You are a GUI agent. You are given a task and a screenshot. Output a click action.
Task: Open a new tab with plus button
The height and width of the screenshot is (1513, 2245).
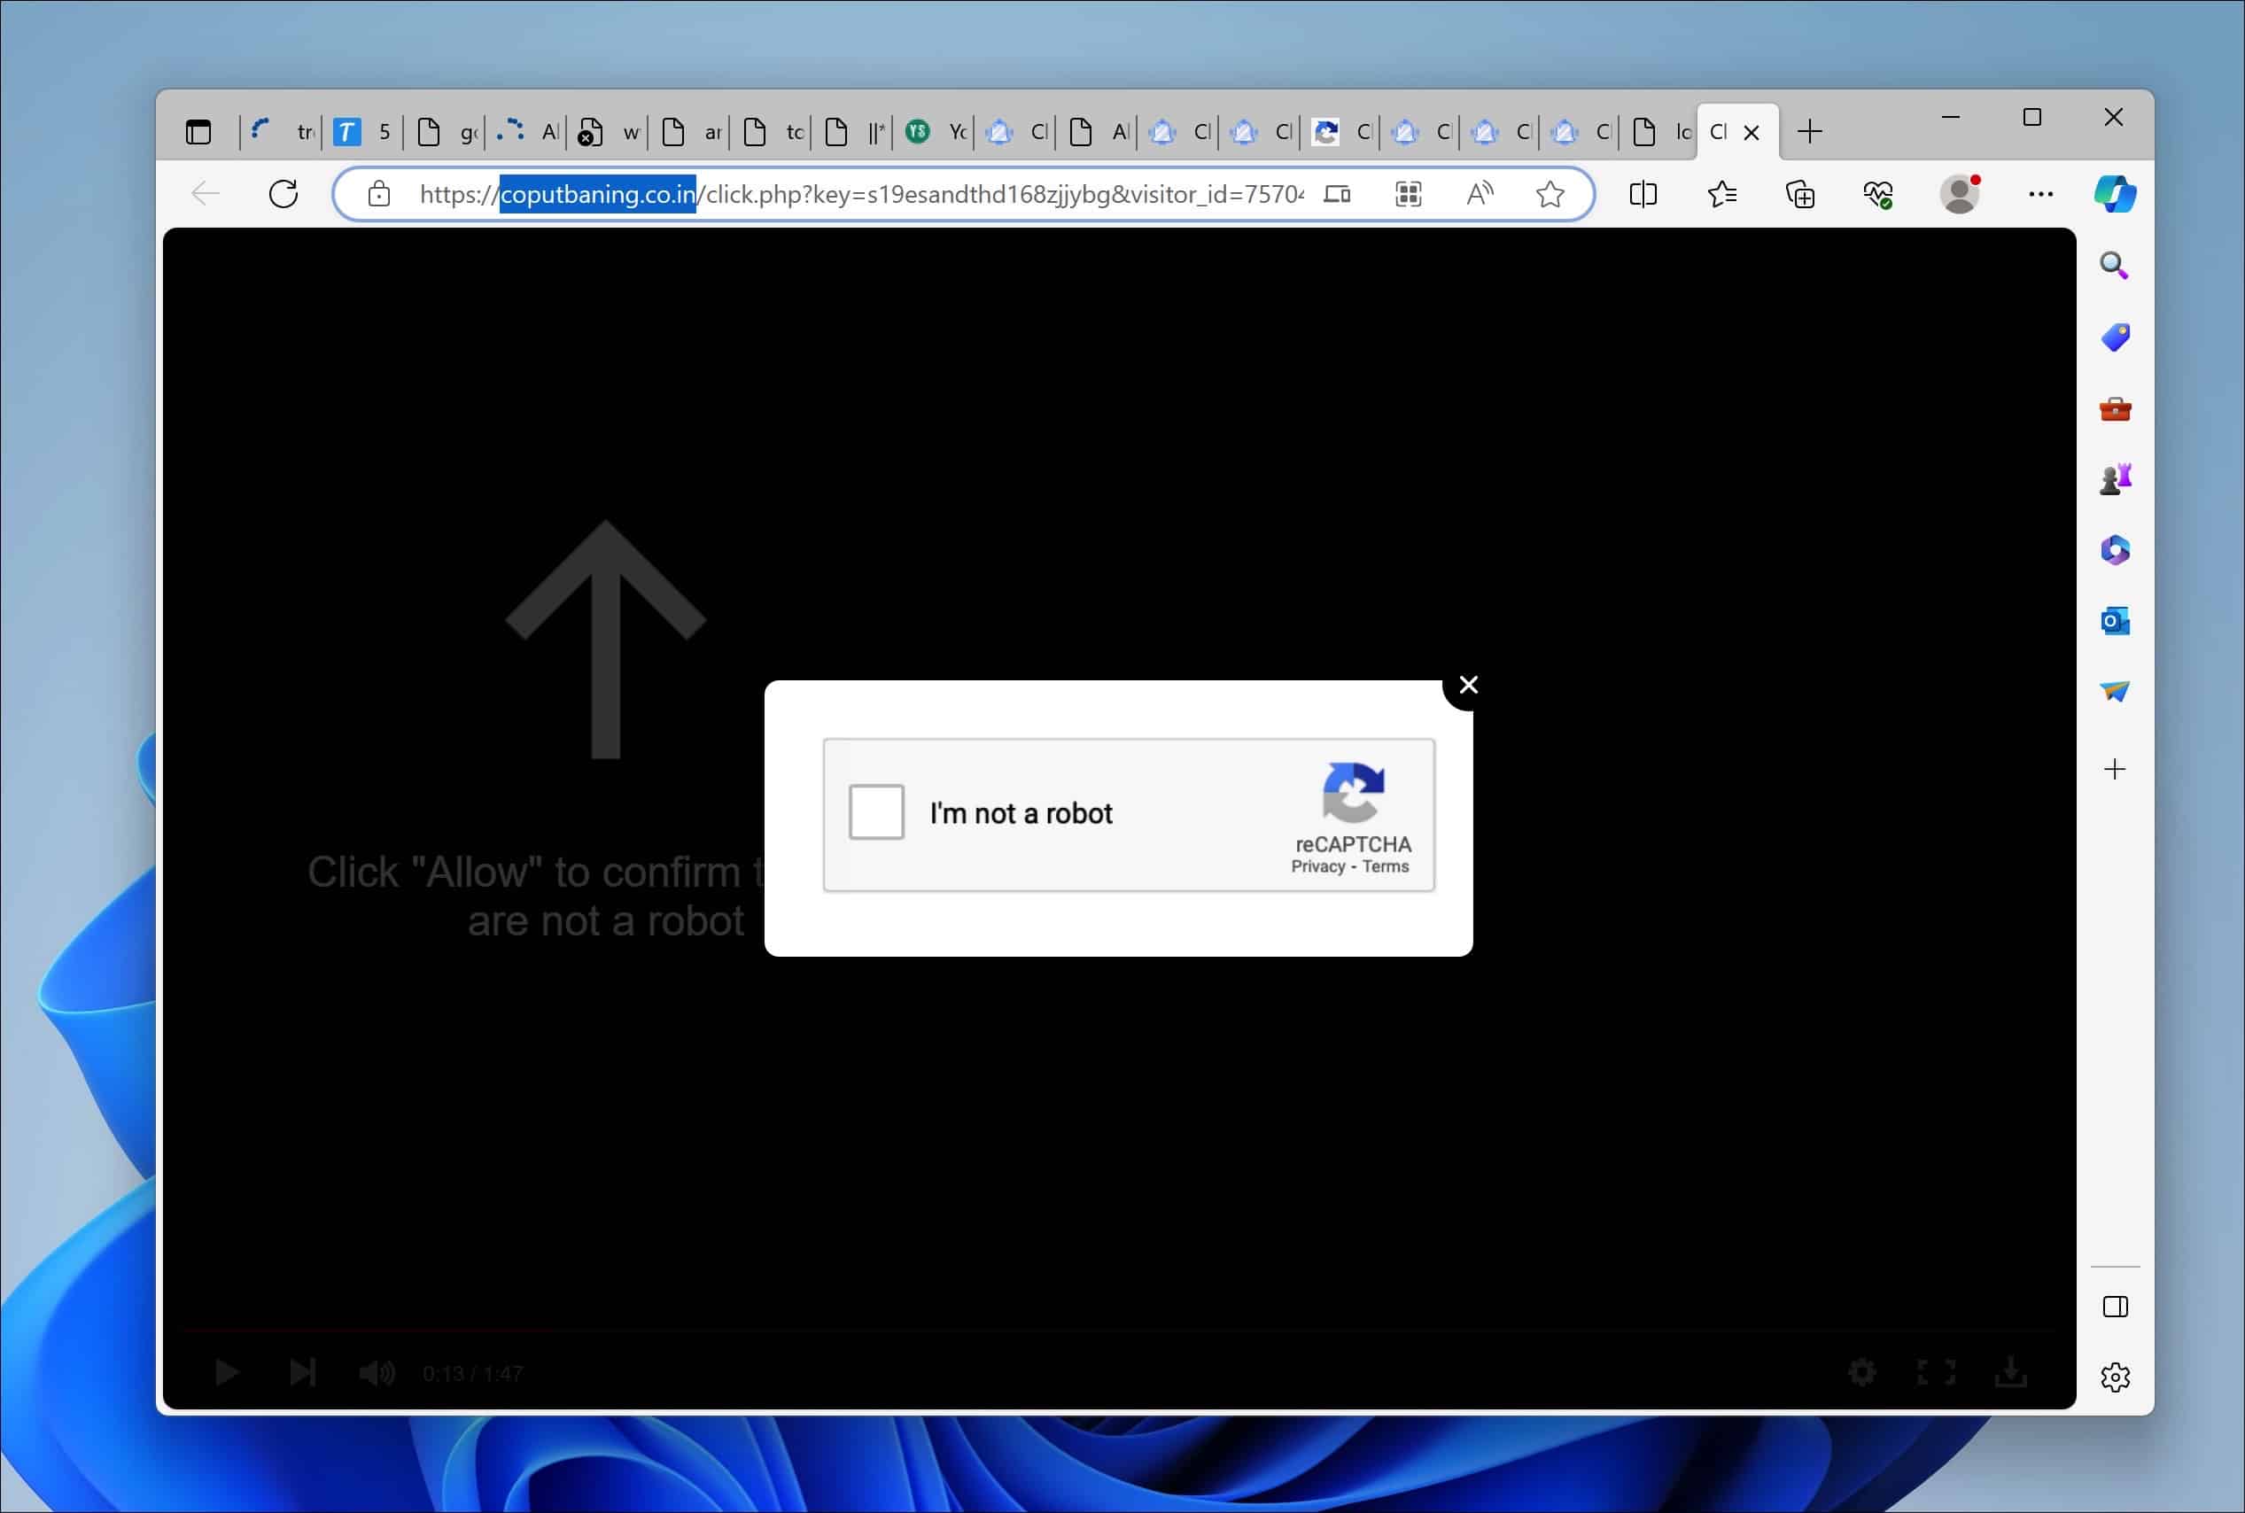[1810, 132]
